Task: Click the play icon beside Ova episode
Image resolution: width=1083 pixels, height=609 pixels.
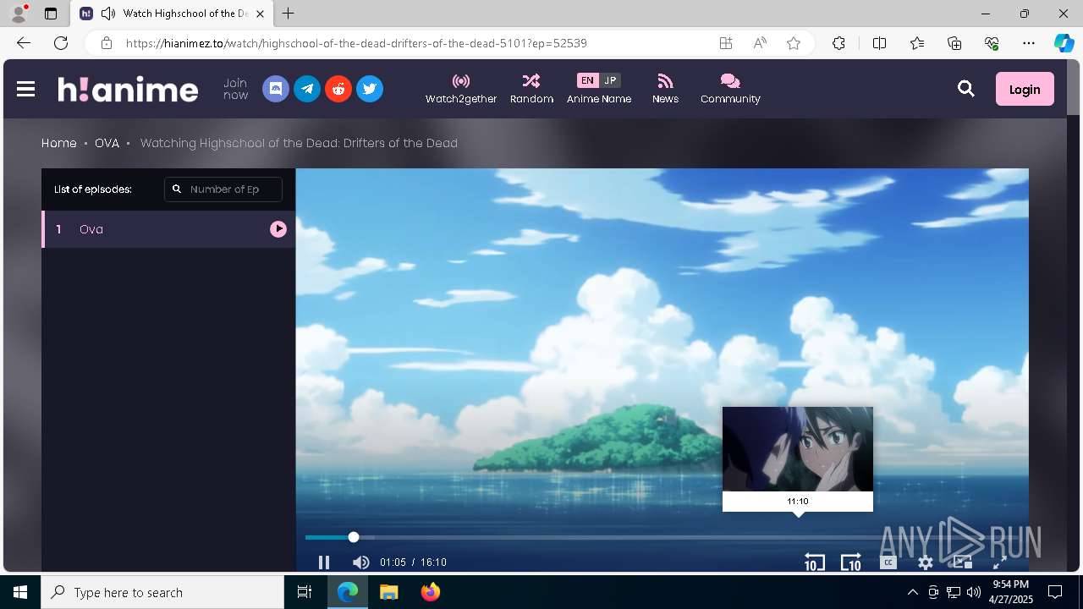Action: tap(278, 229)
